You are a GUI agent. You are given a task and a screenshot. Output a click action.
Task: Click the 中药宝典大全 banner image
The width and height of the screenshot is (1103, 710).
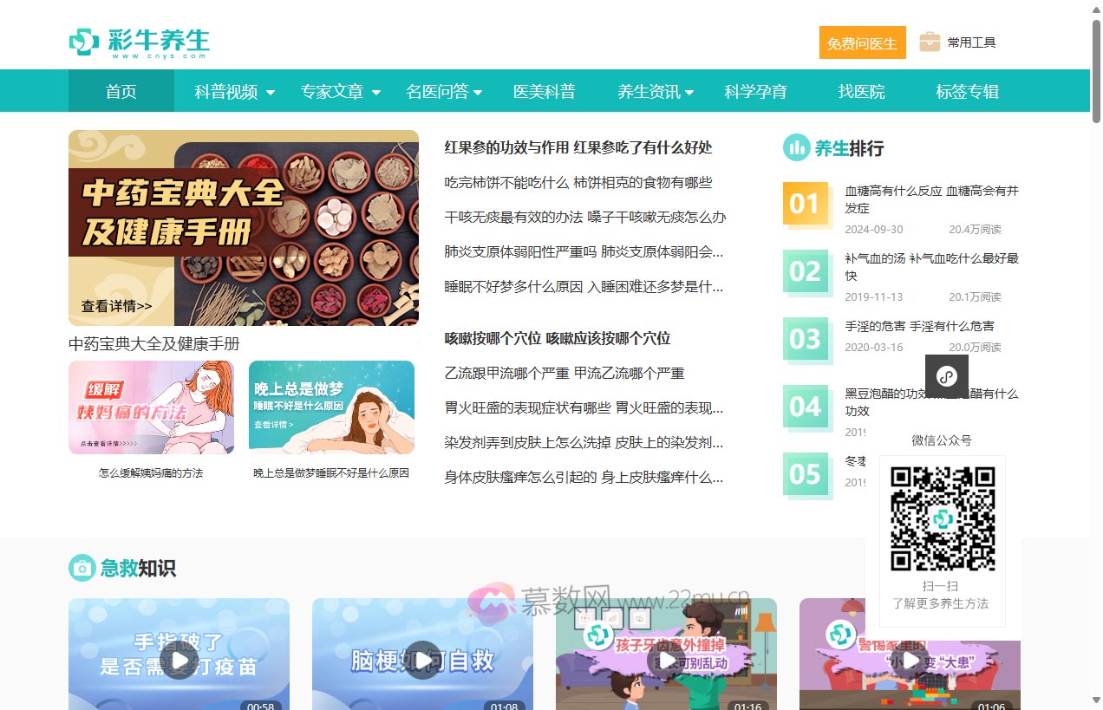(243, 228)
